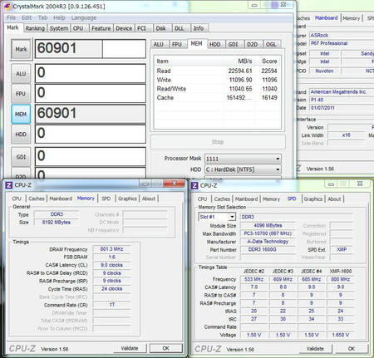374x358 pixels.
Task: Run the GDI benchmark button
Action: coord(21,157)
